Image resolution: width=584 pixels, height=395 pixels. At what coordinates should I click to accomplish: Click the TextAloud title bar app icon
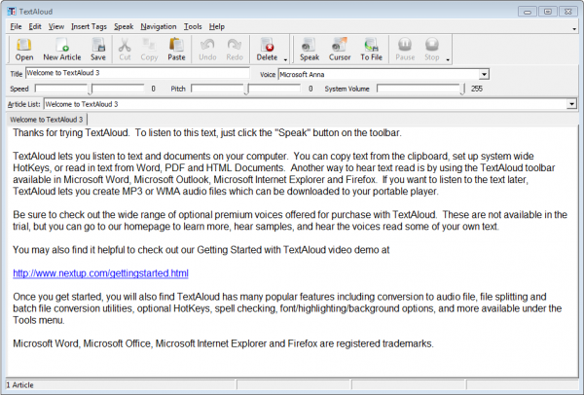[12, 11]
